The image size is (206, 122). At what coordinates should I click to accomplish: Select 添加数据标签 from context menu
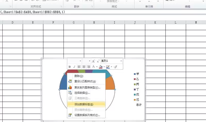coord(84,104)
